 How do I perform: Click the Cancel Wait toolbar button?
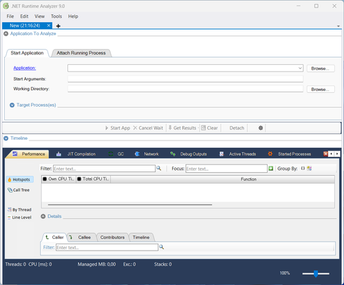tap(148, 128)
